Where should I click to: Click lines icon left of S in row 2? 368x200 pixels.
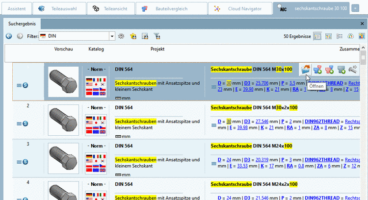click(19, 124)
